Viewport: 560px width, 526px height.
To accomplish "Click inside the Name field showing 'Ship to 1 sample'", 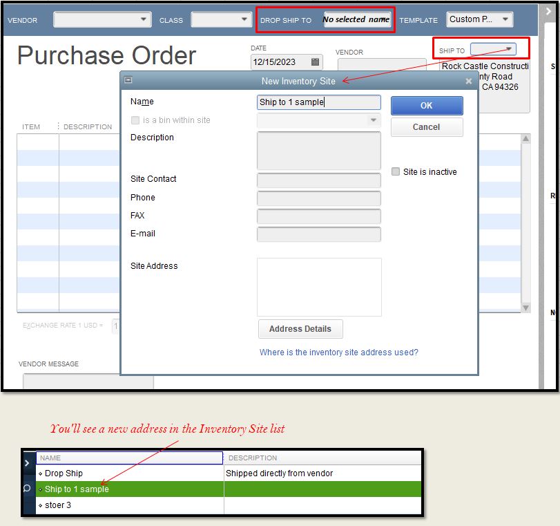I will (x=318, y=102).
